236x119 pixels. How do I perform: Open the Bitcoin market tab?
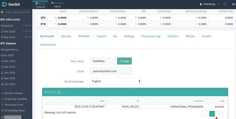click(40, 5)
